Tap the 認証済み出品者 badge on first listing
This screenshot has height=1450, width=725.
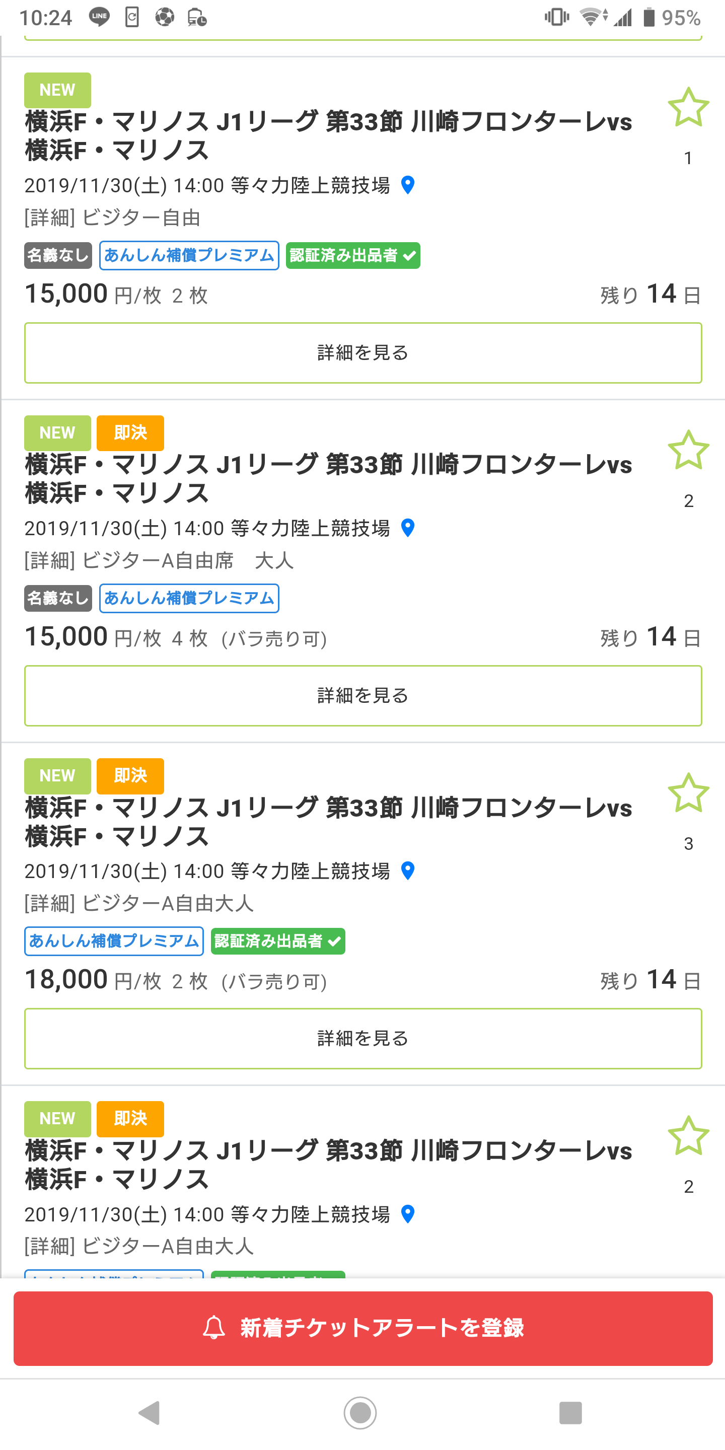[x=353, y=256]
